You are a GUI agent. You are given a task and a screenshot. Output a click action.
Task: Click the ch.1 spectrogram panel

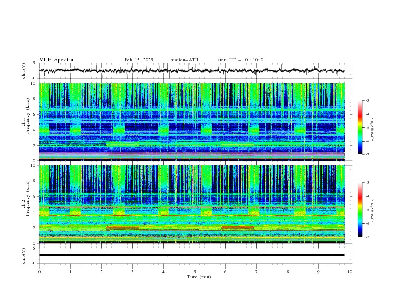pos(192,122)
